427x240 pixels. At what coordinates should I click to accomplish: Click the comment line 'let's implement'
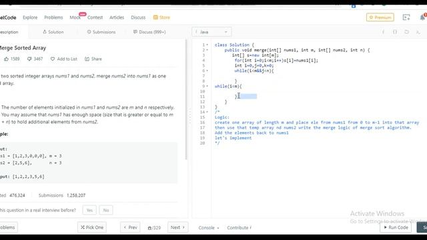[x=233, y=138]
